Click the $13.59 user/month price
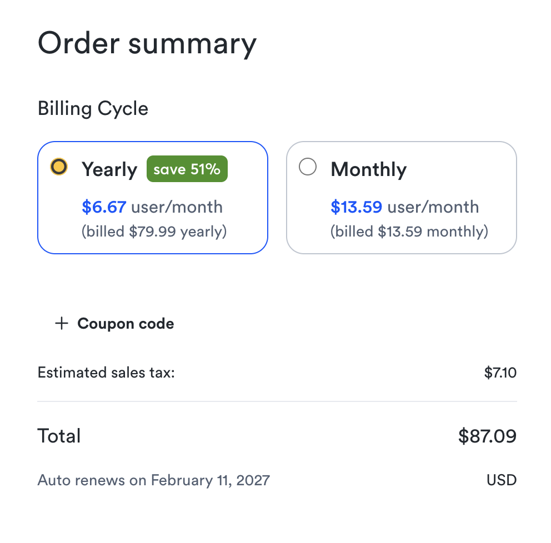The height and width of the screenshot is (543, 551). pyautogui.click(x=404, y=207)
